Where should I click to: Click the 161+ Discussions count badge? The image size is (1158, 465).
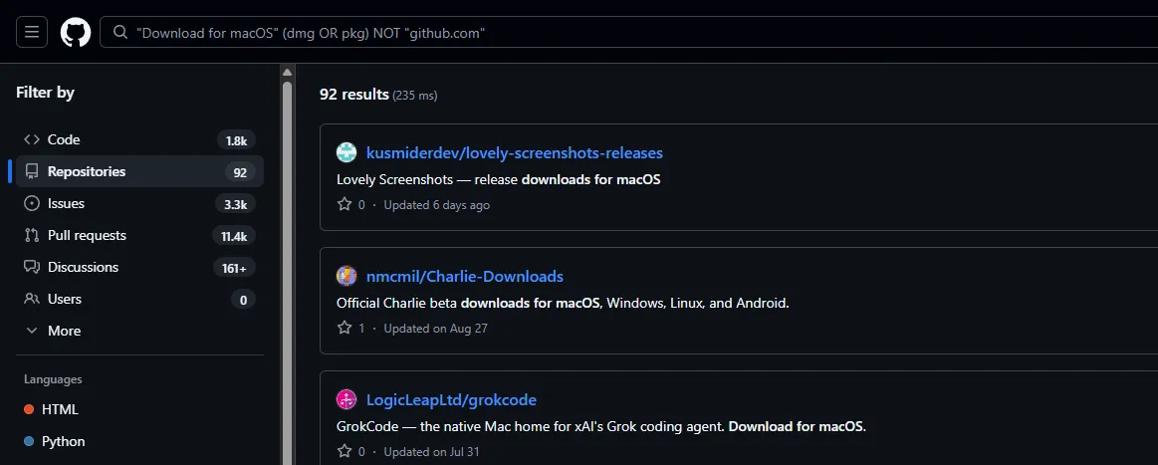pyautogui.click(x=234, y=268)
